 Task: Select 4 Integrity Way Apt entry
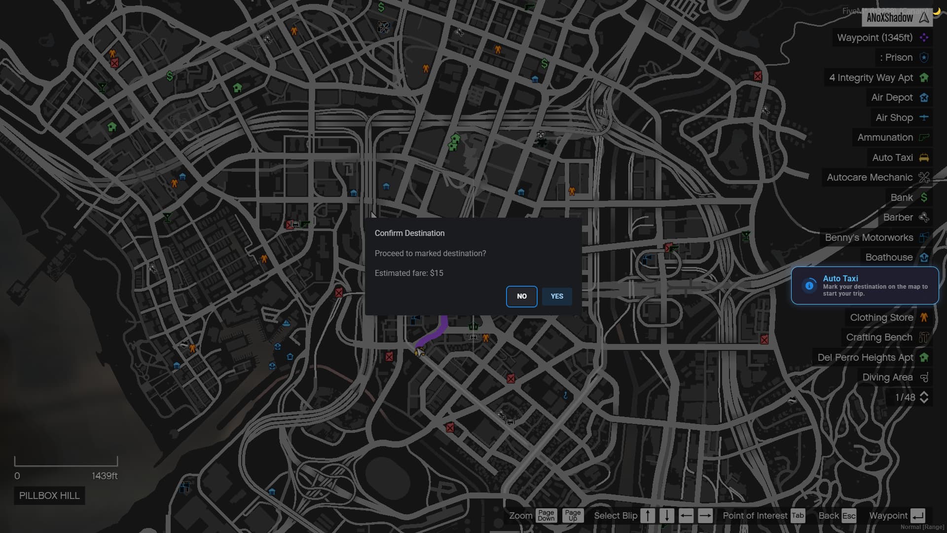[x=878, y=77]
